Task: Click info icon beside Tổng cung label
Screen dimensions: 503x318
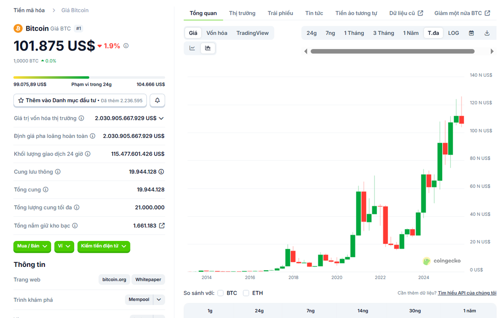Action: [x=46, y=189]
